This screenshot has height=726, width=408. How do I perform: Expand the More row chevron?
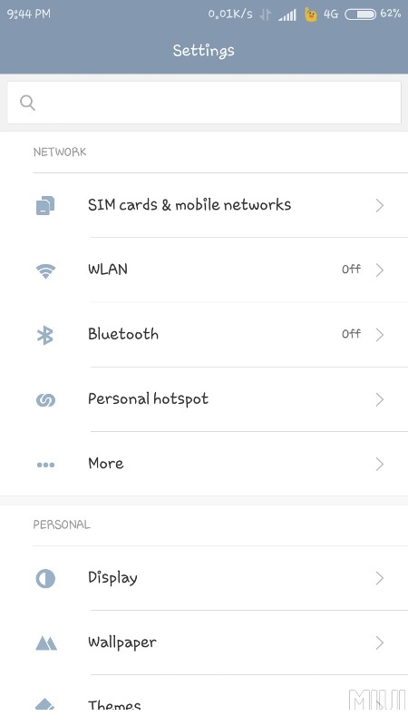[x=380, y=464]
